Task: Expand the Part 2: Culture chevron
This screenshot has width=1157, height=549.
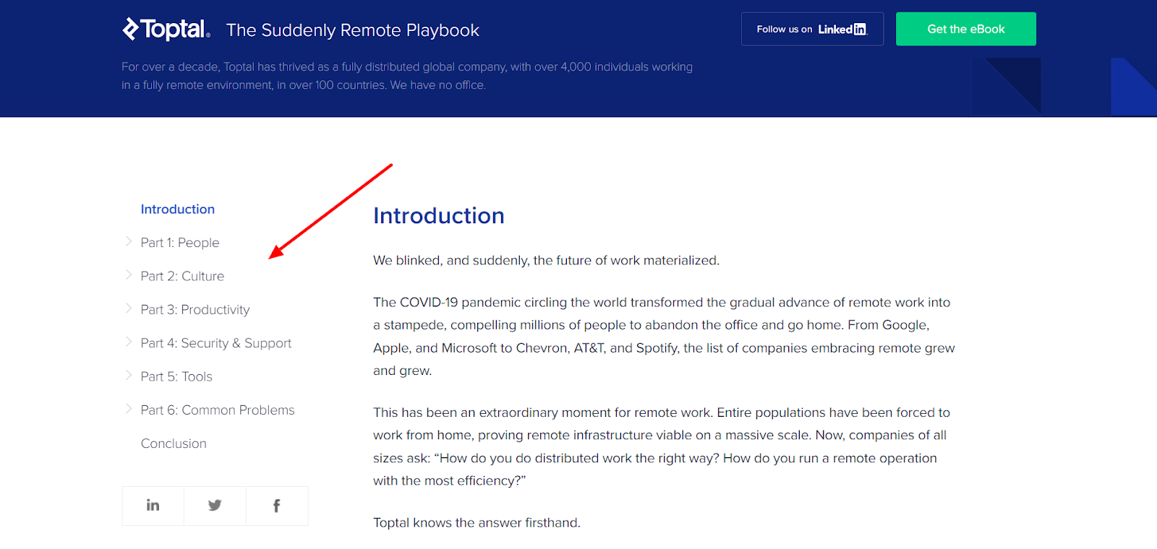Action: (x=128, y=275)
